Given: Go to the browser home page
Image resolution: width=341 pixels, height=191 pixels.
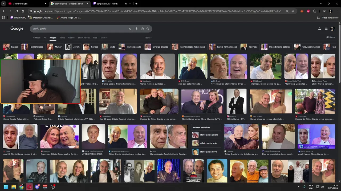Looking at the screenshot, I should (x=23, y=11).
